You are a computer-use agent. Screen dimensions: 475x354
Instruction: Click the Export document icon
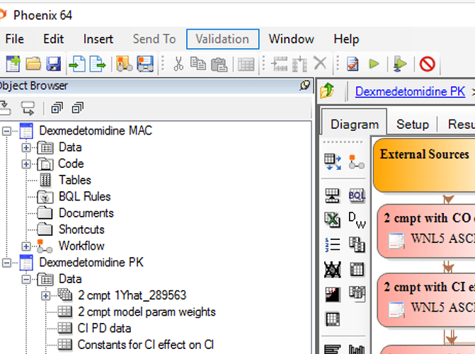pos(98,64)
